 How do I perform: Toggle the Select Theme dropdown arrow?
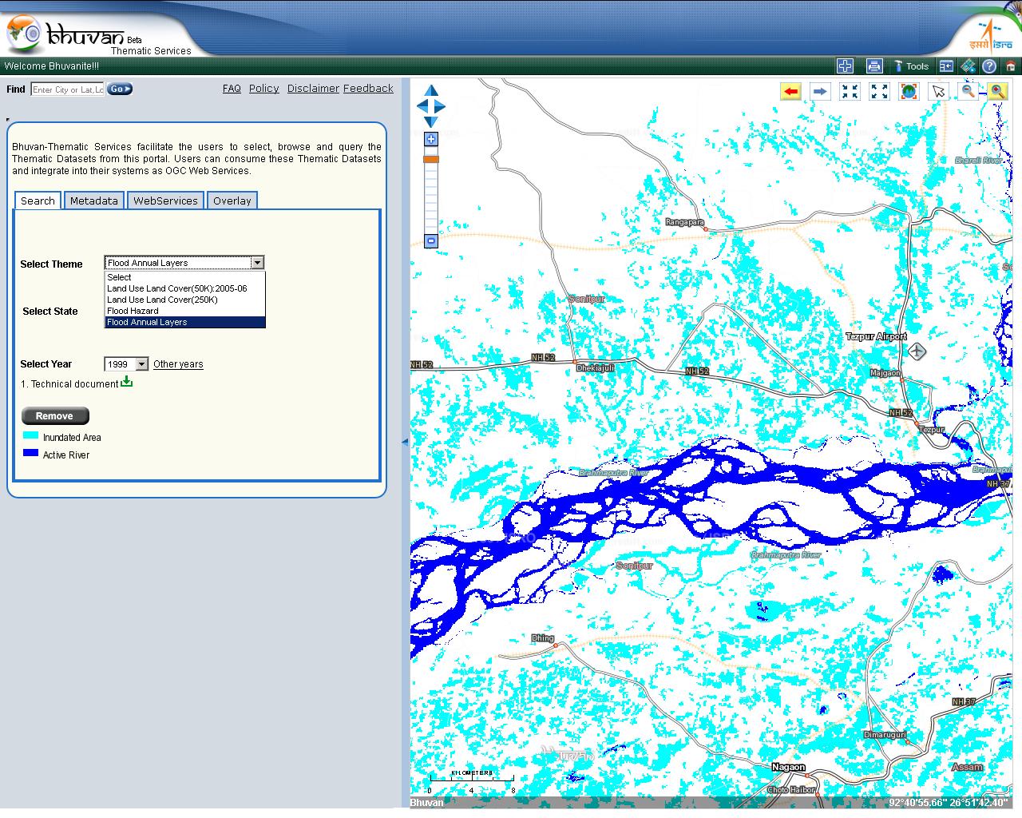(257, 263)
